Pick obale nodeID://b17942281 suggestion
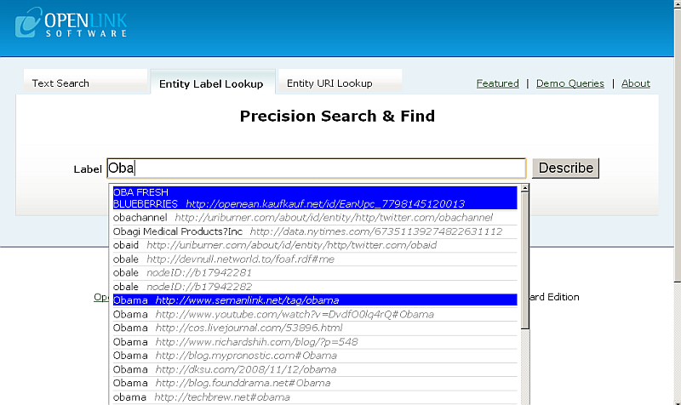This screenshot has height=405, width=681. pos(315,272)
